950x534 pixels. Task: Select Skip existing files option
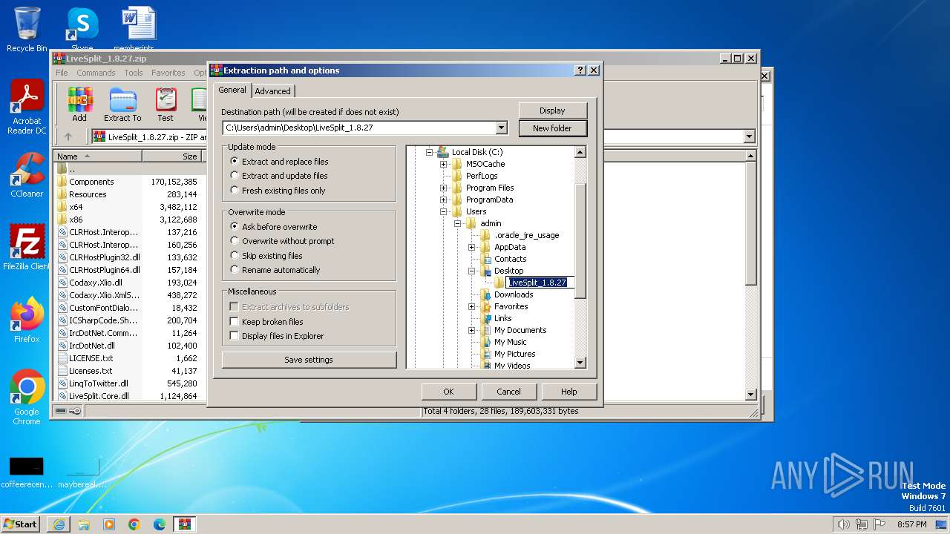click(x=266, y=256)
